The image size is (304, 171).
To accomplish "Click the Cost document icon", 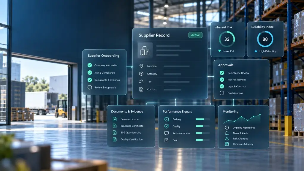I will 166,140.
